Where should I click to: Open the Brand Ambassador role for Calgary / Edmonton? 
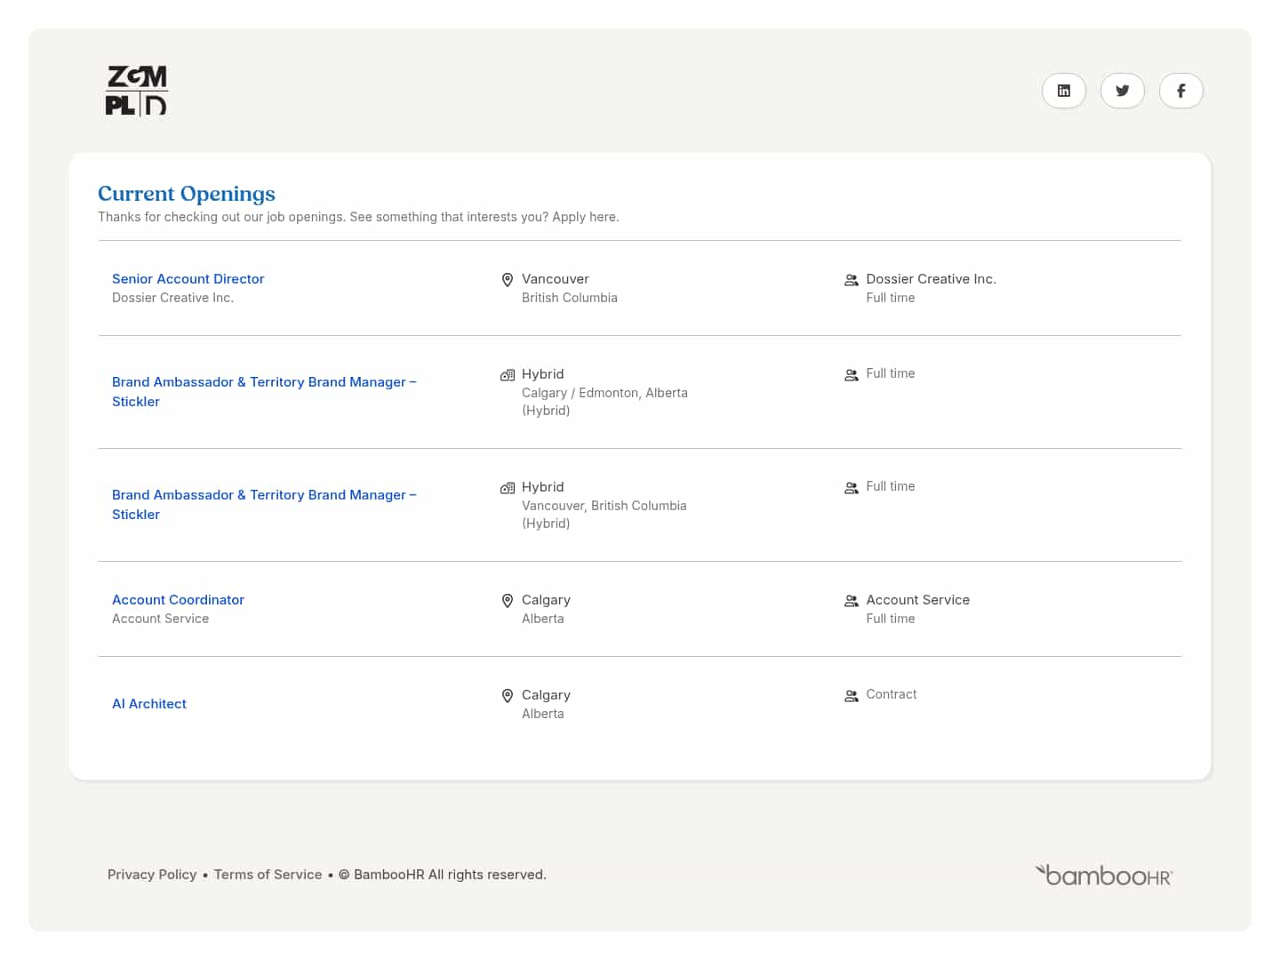264,391
